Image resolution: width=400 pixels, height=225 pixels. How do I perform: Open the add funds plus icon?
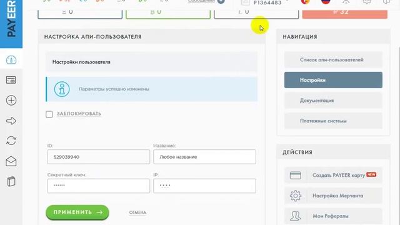coord(11,100)
